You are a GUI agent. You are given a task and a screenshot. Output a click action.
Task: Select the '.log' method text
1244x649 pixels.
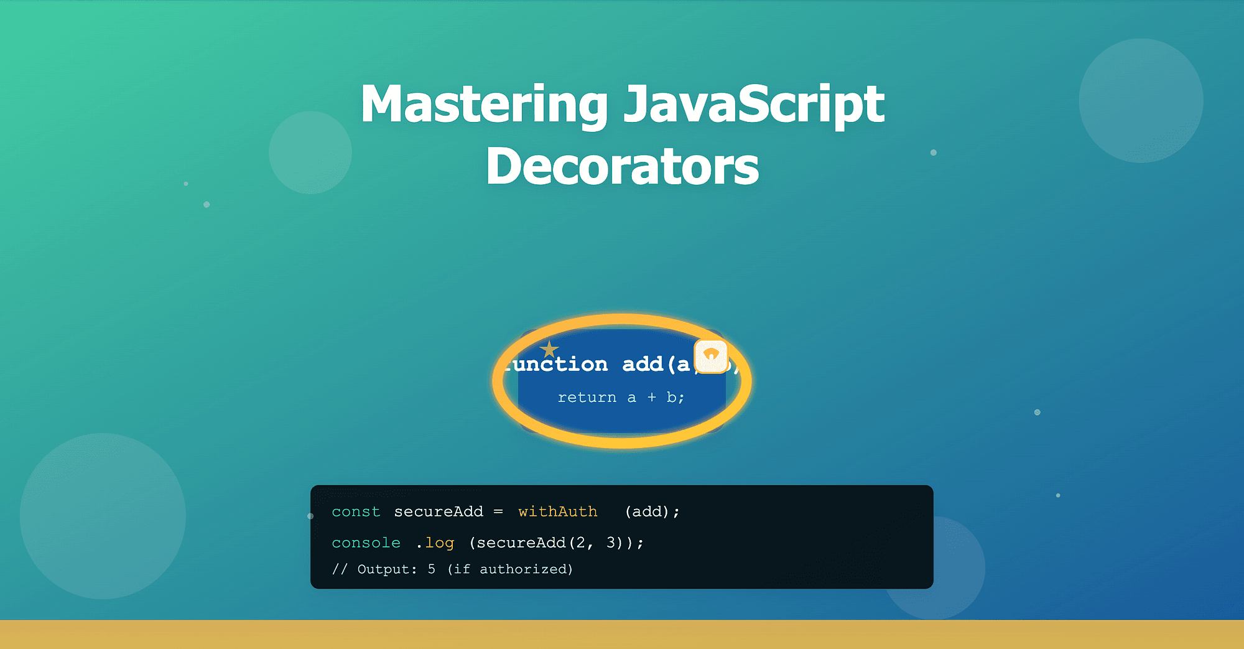435,543
